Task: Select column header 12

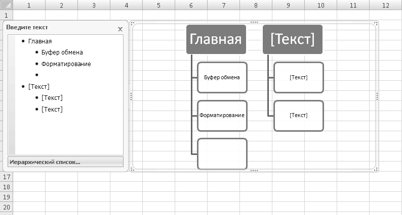Action: tap(386, 6)
